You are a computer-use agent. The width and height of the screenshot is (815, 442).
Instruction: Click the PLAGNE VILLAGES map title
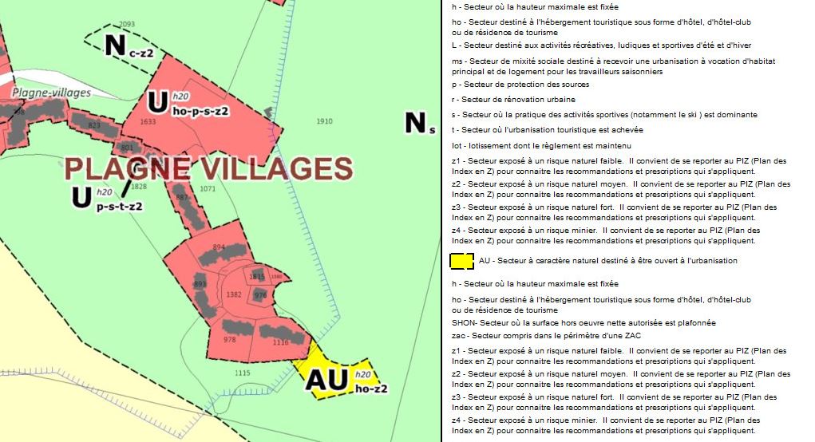(x=208, y=169)
